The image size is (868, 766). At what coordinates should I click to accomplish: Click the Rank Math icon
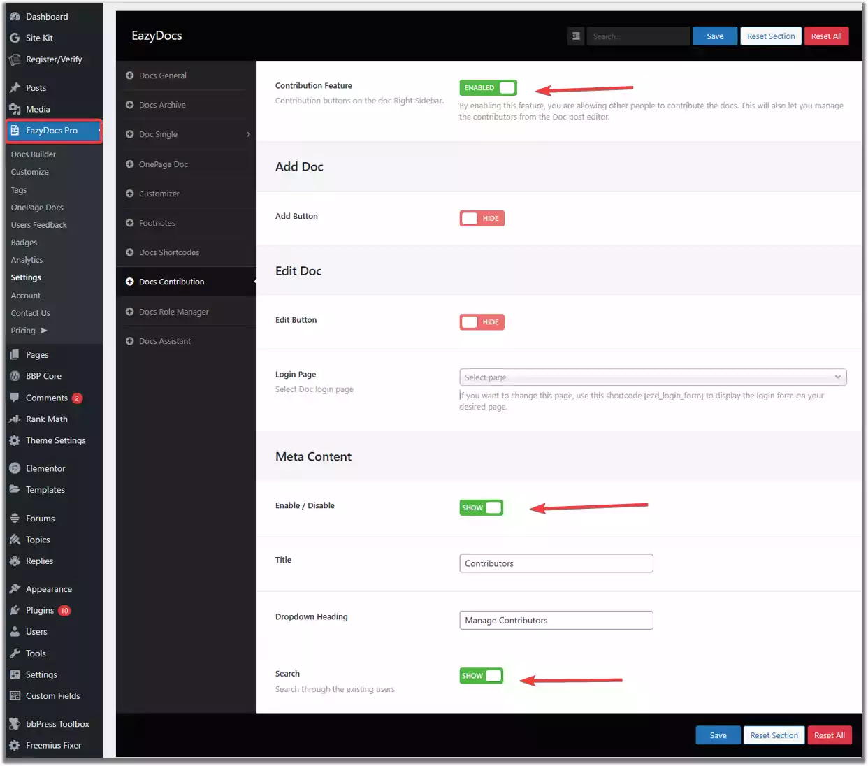(x=15, y=419)
